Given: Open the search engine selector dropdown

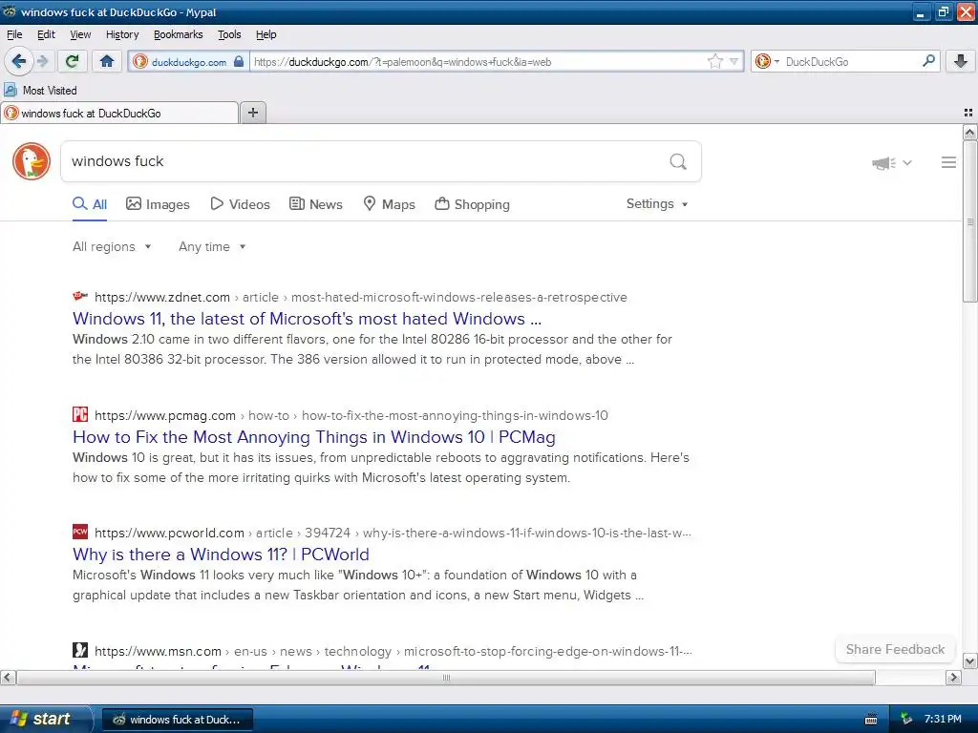Looking at the screenshot, I should [x=767, y=61].
